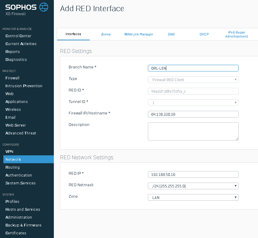Expand the Zone dropdown showing LAN
Screen dimensions: 258x238
(193, 197)
